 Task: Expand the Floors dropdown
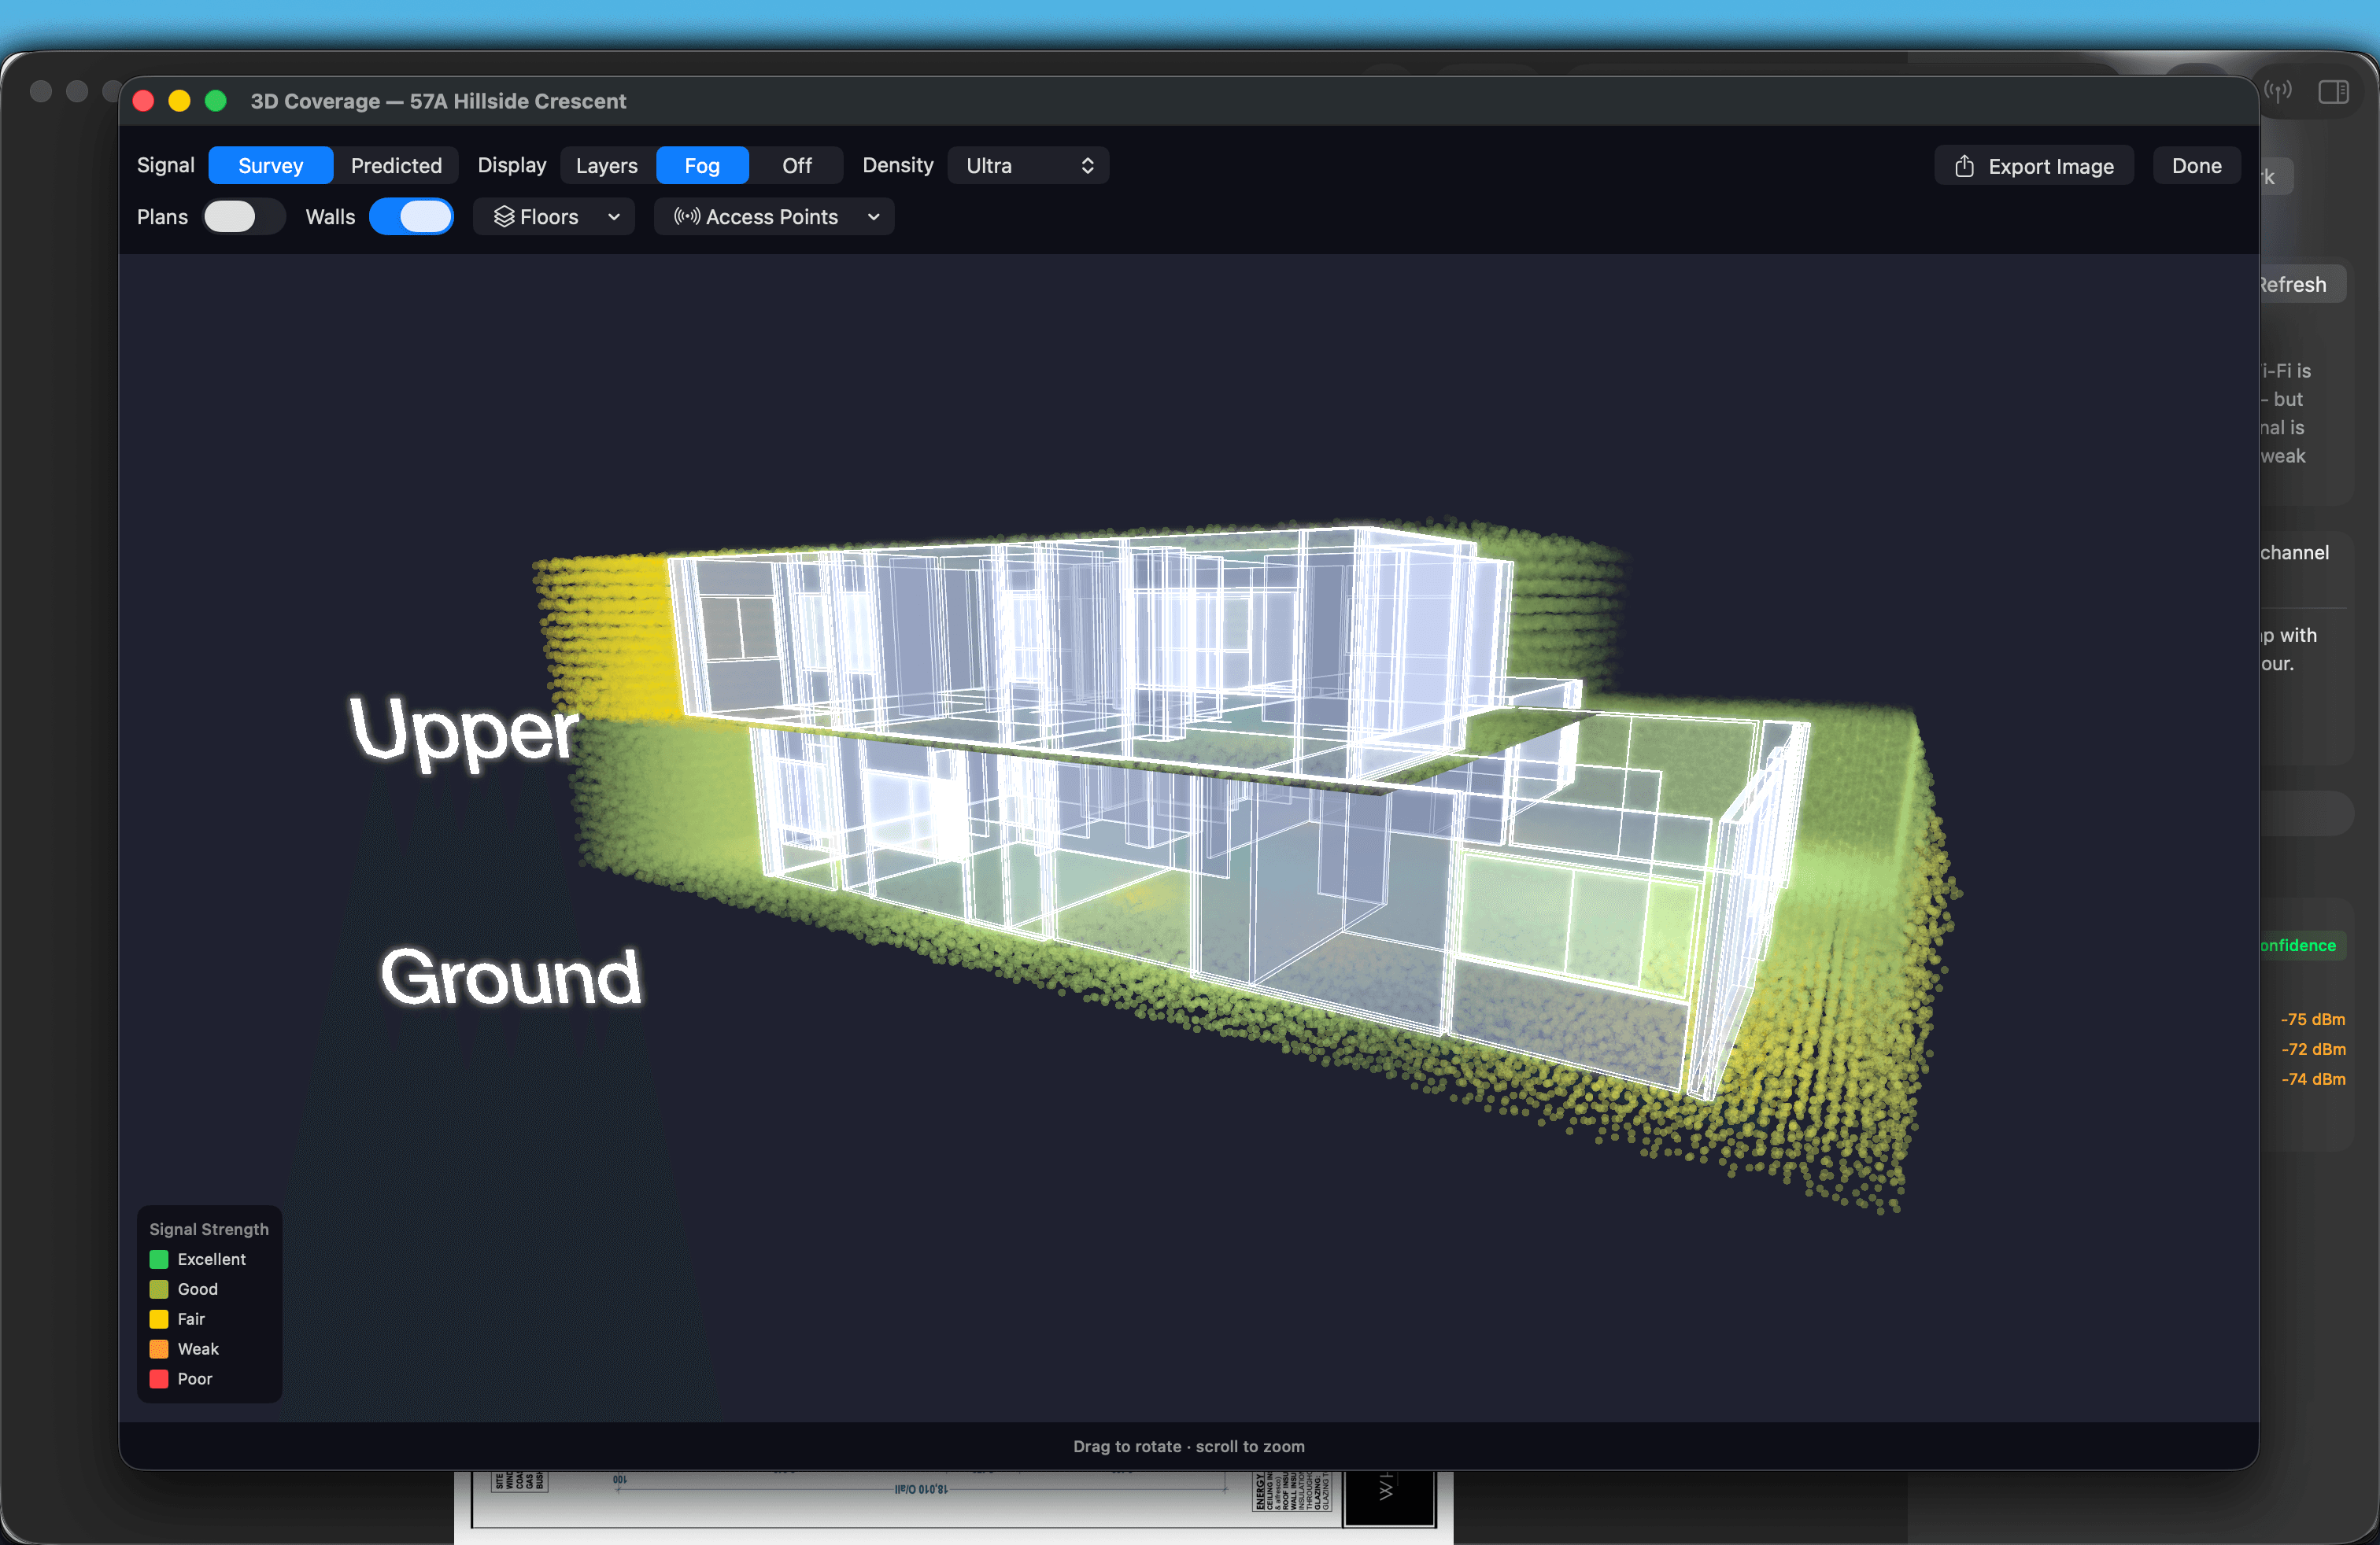pos(554,217)
